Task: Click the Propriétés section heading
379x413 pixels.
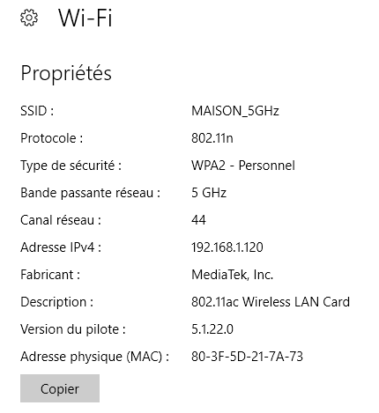Action: 66,73
